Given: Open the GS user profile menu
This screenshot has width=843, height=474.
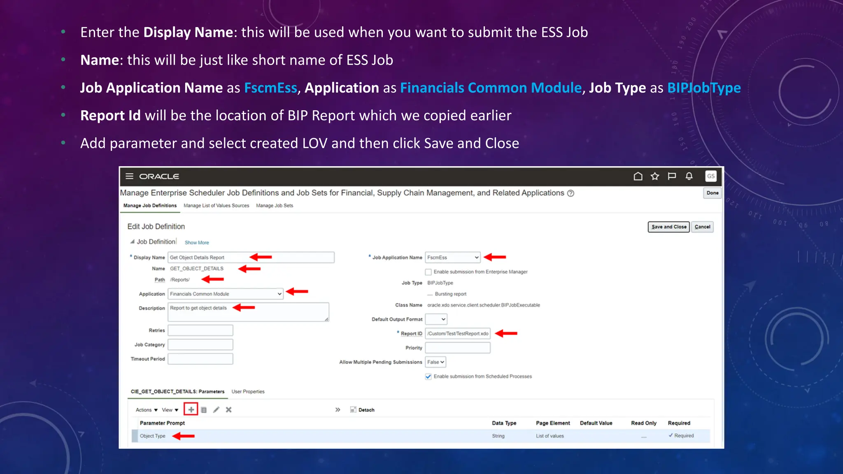Looking at the screenshot, I should (711, 176).
